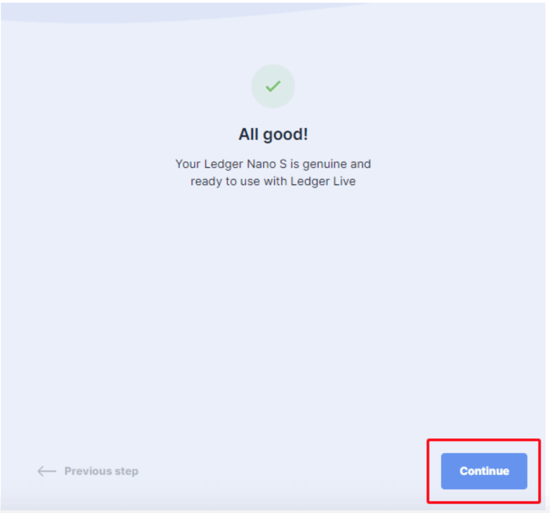Viewport: 550px width, 513px height.
Task: Click the words 'Ledger Nano S'
Action: click(x=245, y=164)
